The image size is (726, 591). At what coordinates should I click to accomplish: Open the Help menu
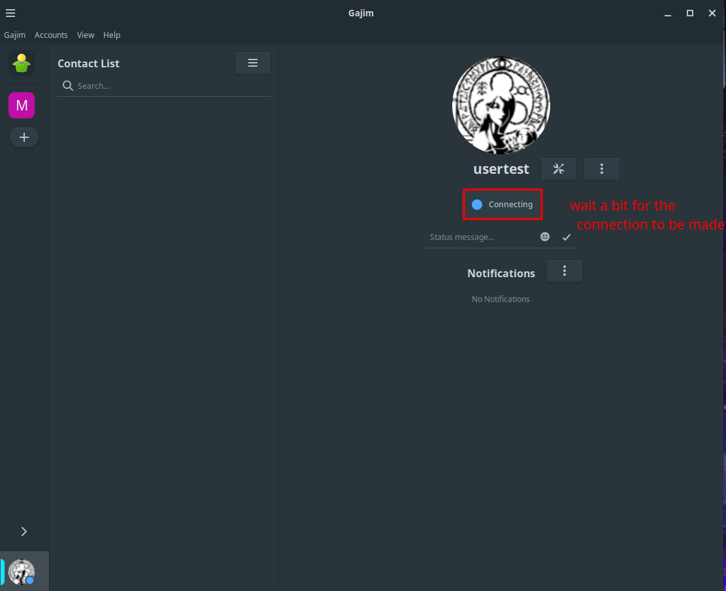pos(112,35)
